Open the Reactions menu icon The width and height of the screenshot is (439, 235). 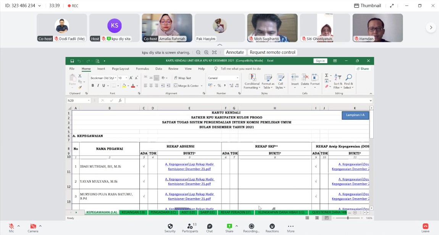click(272, 226)
